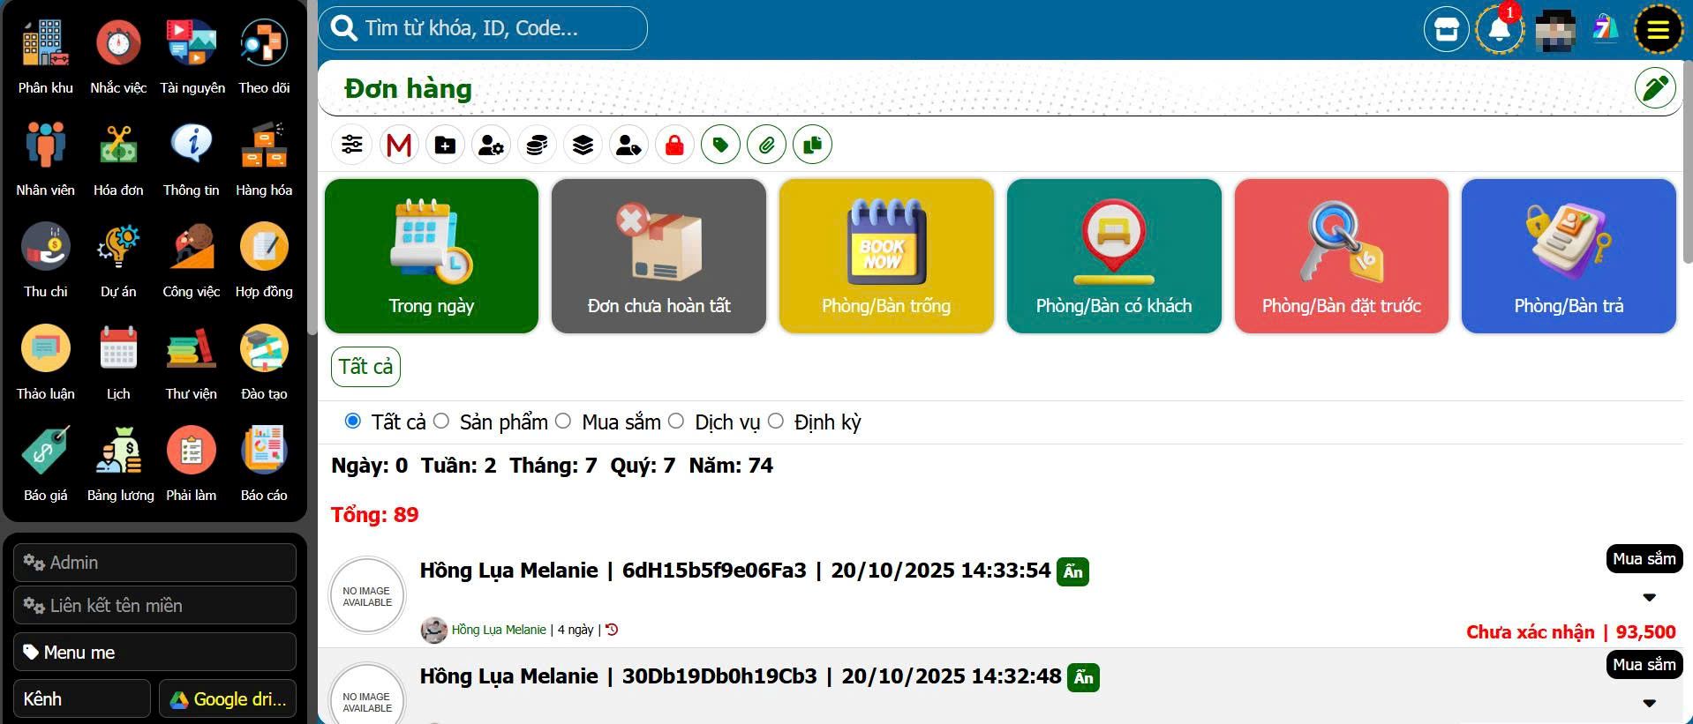Screen dimensions: 1693x724
Task: Click the paperclip attachment icon
Action: point(766,145)
